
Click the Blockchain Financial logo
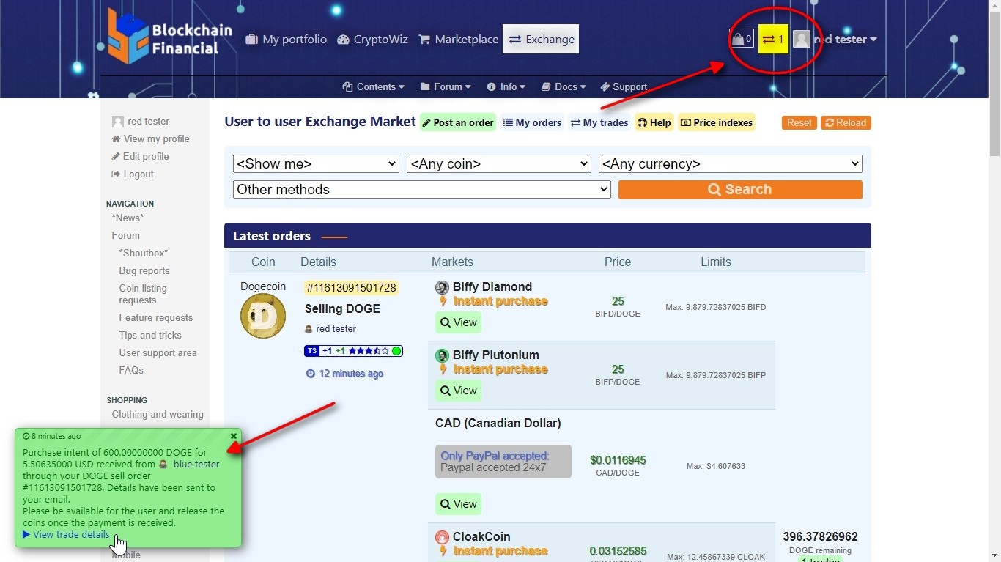[169, 38]
